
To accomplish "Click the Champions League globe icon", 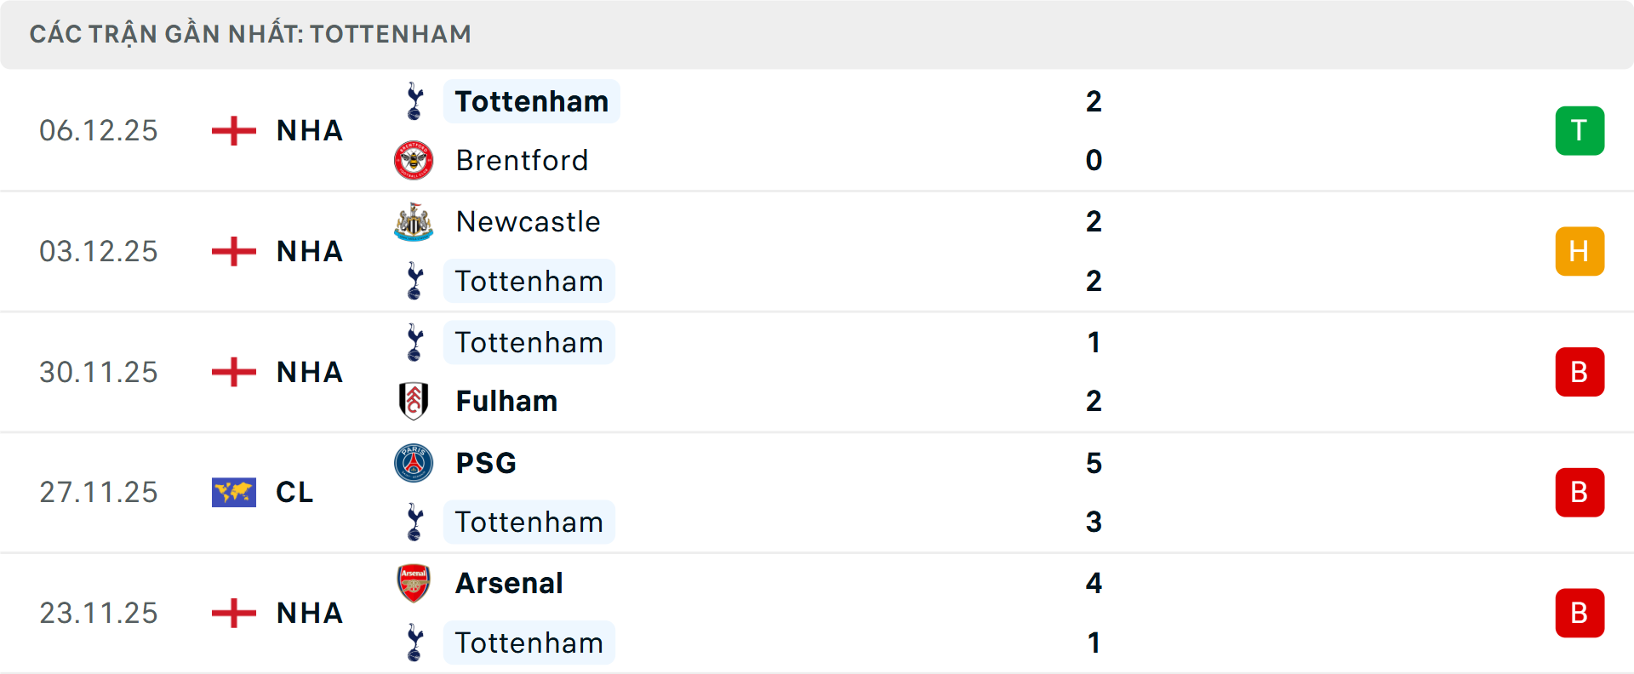I will click(233, 491).
